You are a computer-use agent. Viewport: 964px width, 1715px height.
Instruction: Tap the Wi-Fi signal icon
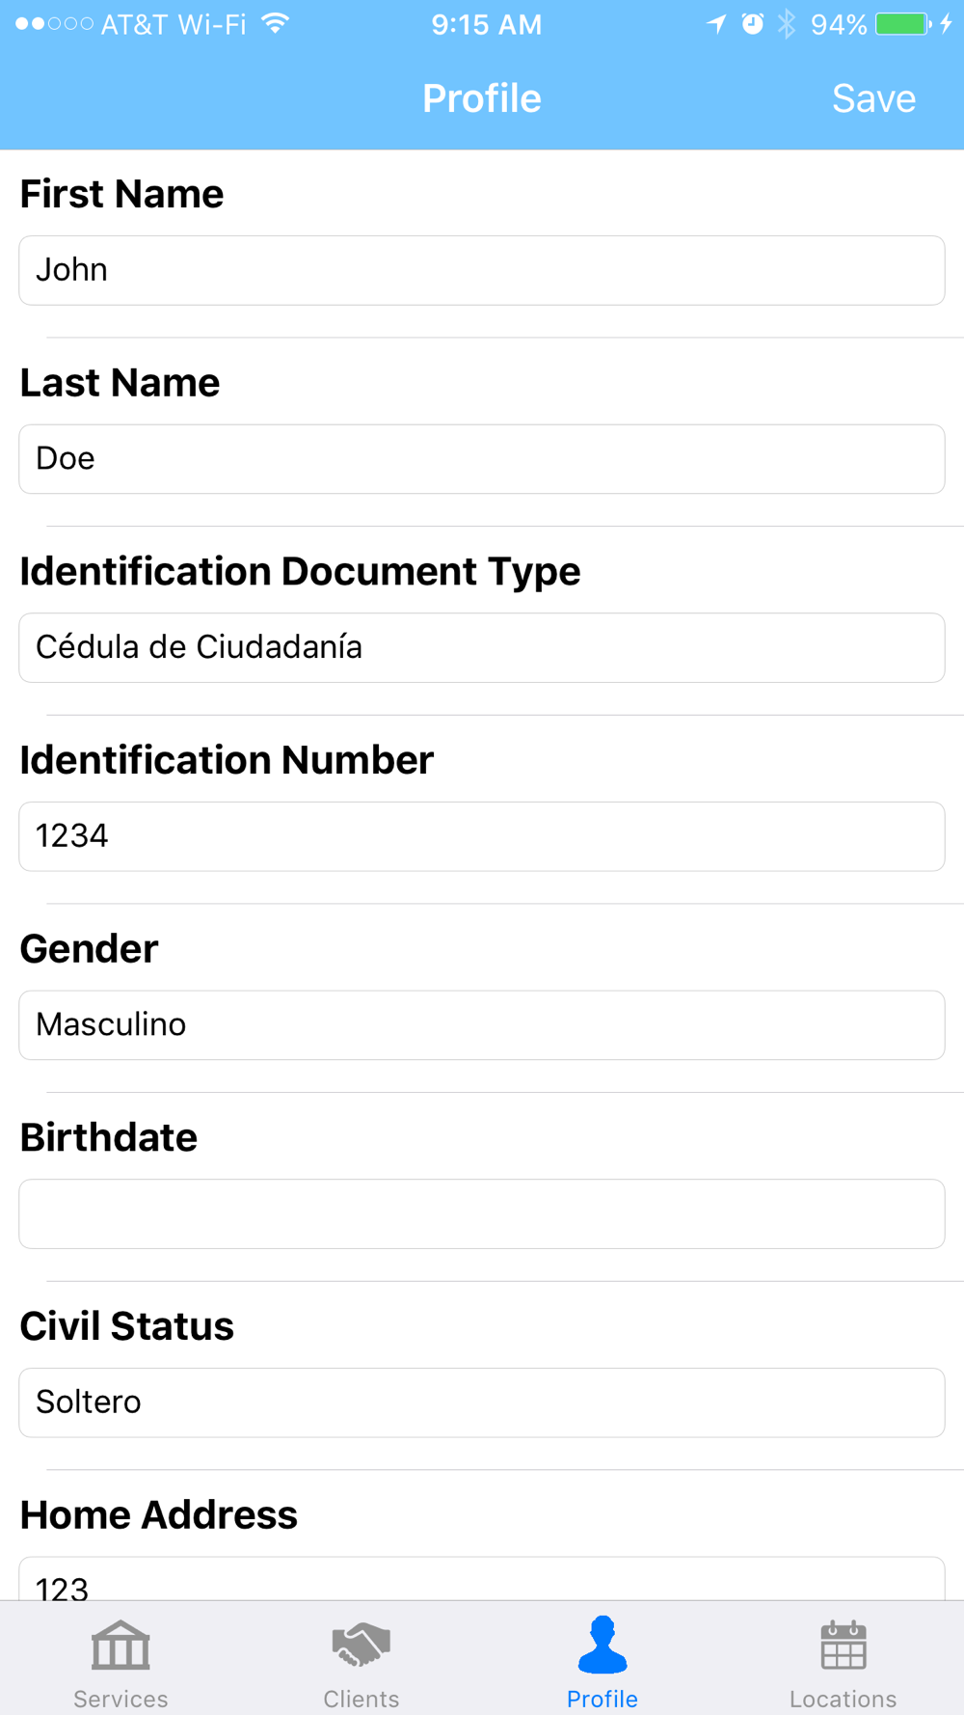pos(276,24)
